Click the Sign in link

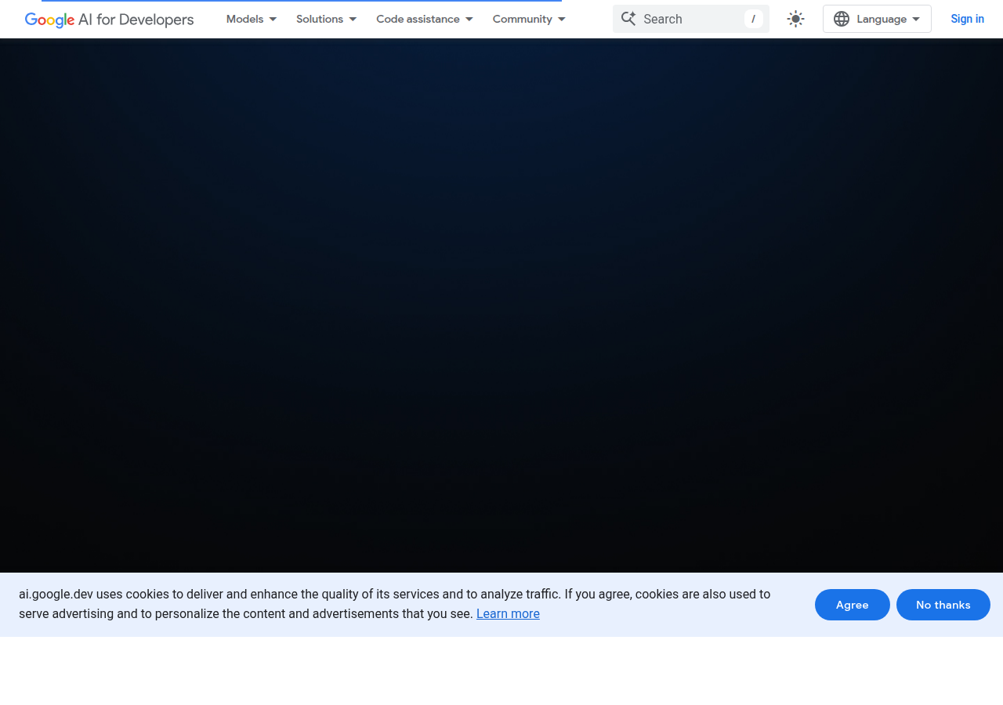(967, 18)
